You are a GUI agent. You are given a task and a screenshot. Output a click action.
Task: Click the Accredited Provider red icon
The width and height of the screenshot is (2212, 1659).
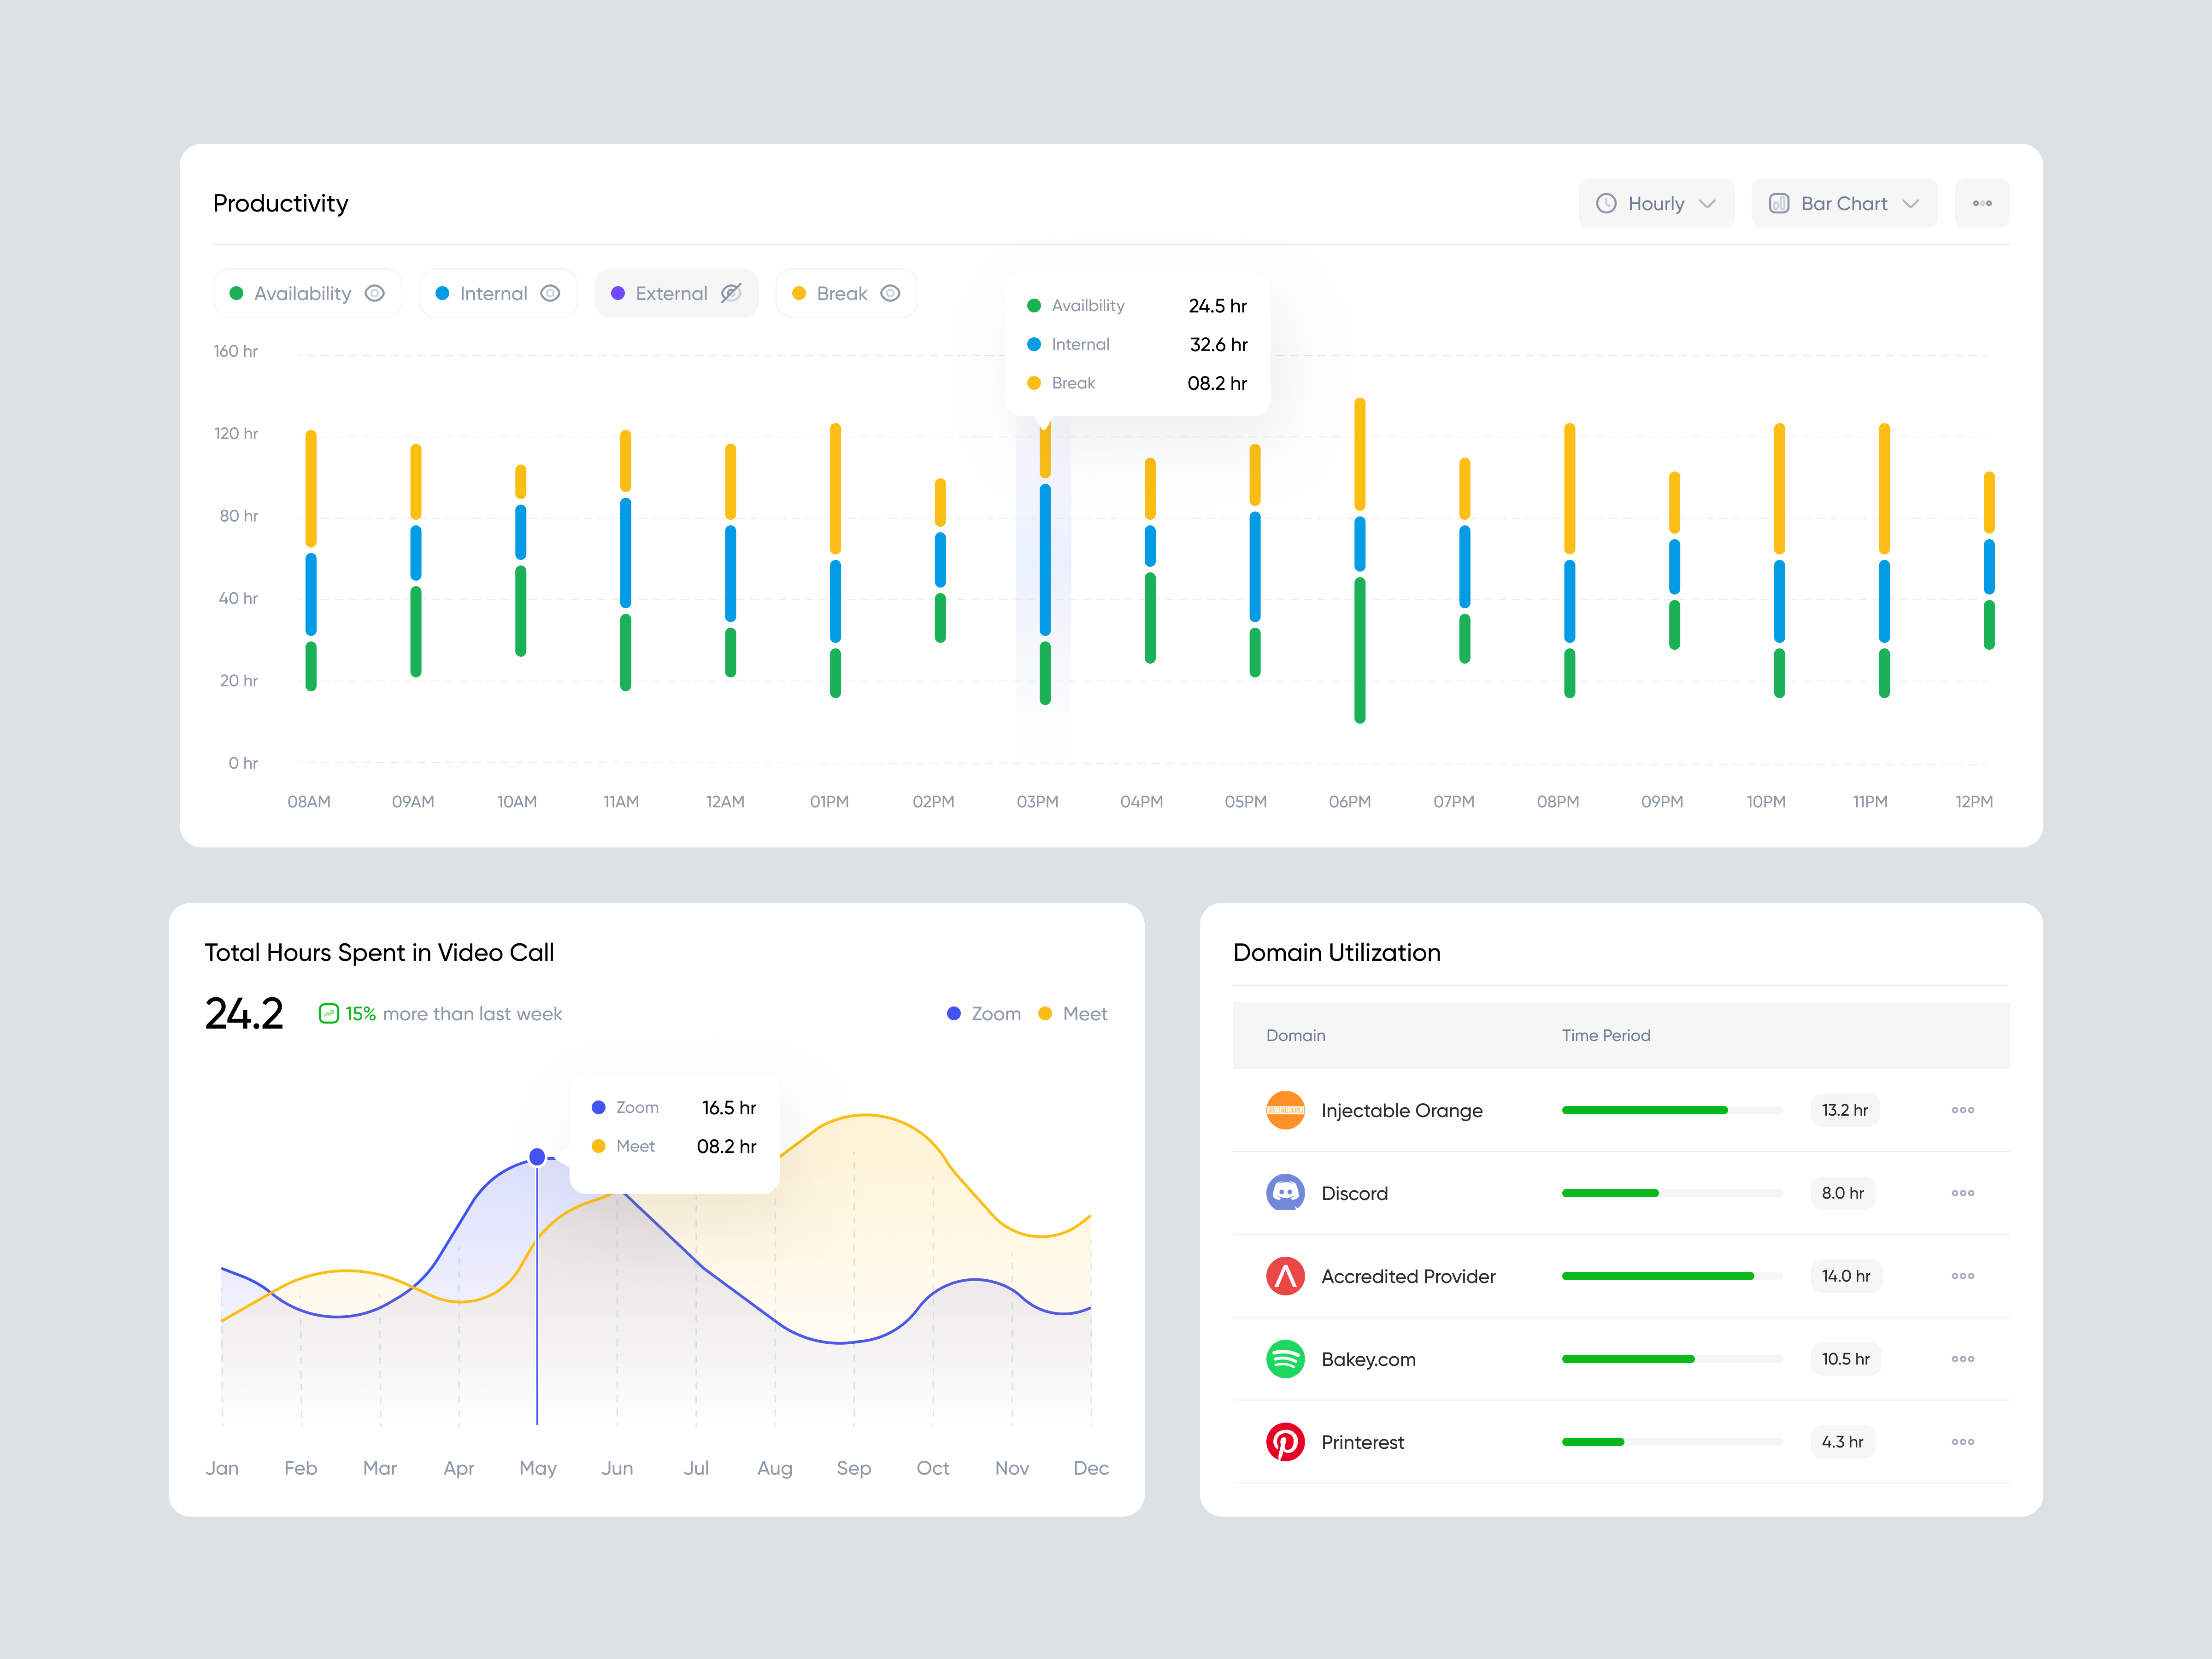1286,1276
